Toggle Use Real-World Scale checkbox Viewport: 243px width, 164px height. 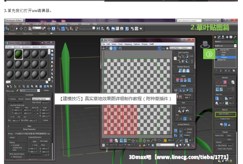(x=9, y=105)
